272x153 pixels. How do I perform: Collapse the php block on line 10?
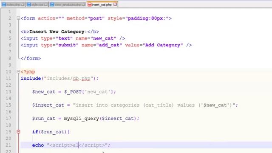click(x=18, y=72)
